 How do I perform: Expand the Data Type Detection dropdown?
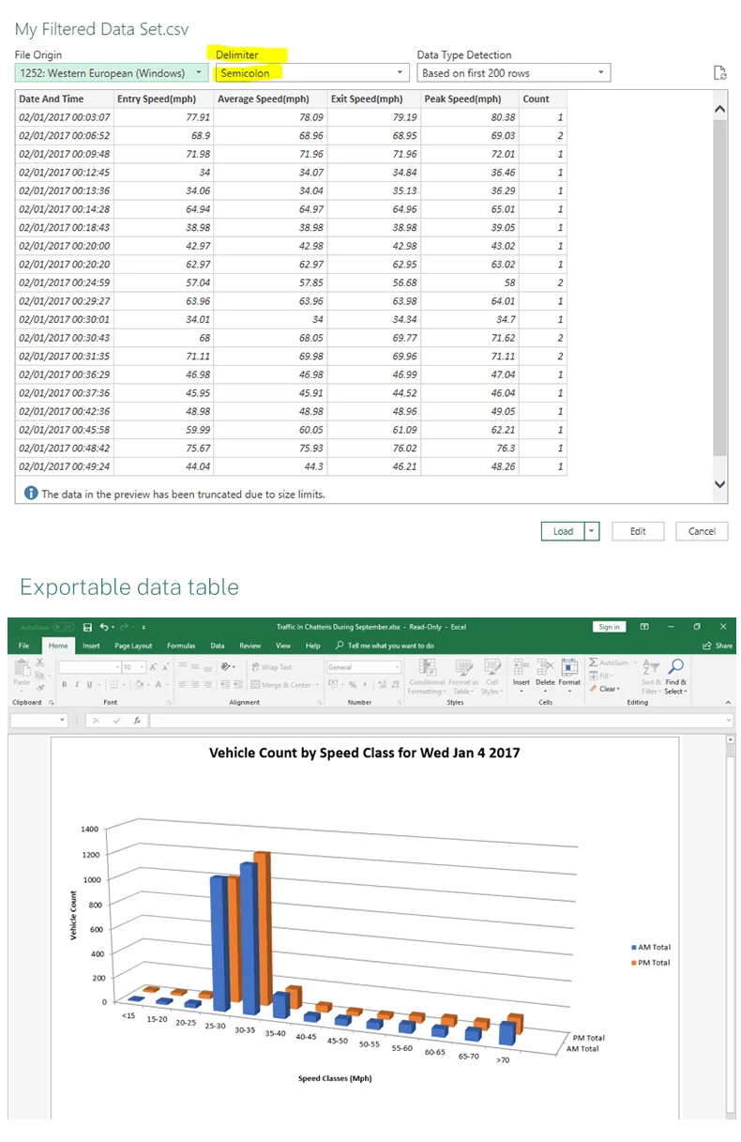click(513, 73)
